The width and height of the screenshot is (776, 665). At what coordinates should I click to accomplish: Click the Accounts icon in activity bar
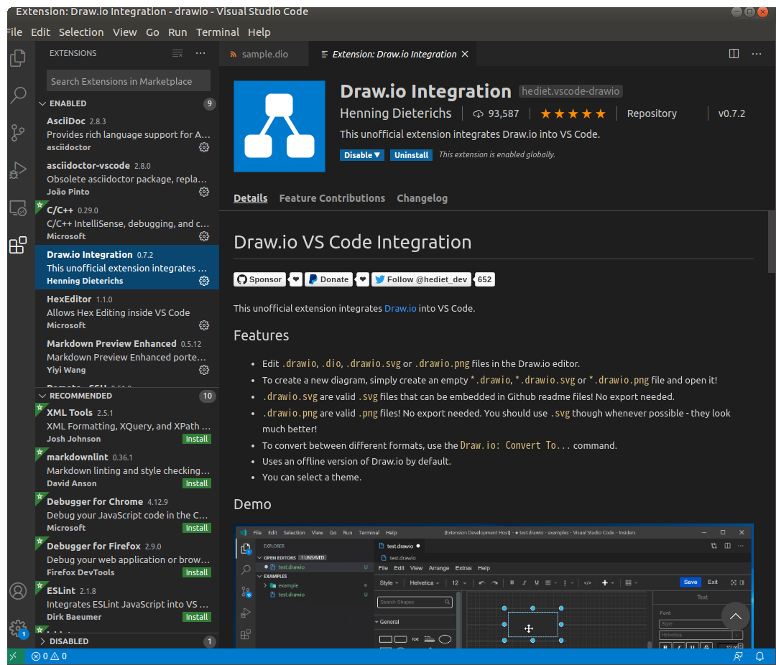(18, 591)
